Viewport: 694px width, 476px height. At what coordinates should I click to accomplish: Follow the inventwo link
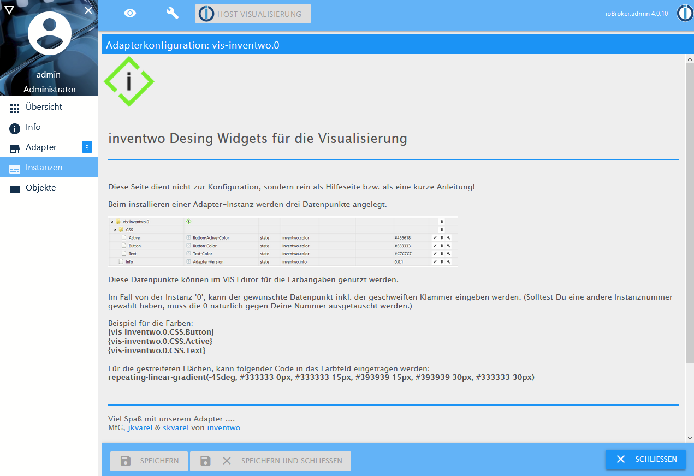[x=224, y=428]
